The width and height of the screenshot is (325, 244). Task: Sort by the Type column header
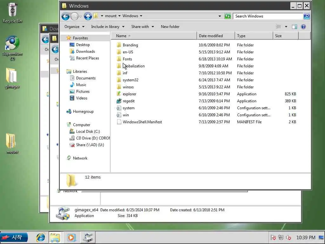point(254,36)
